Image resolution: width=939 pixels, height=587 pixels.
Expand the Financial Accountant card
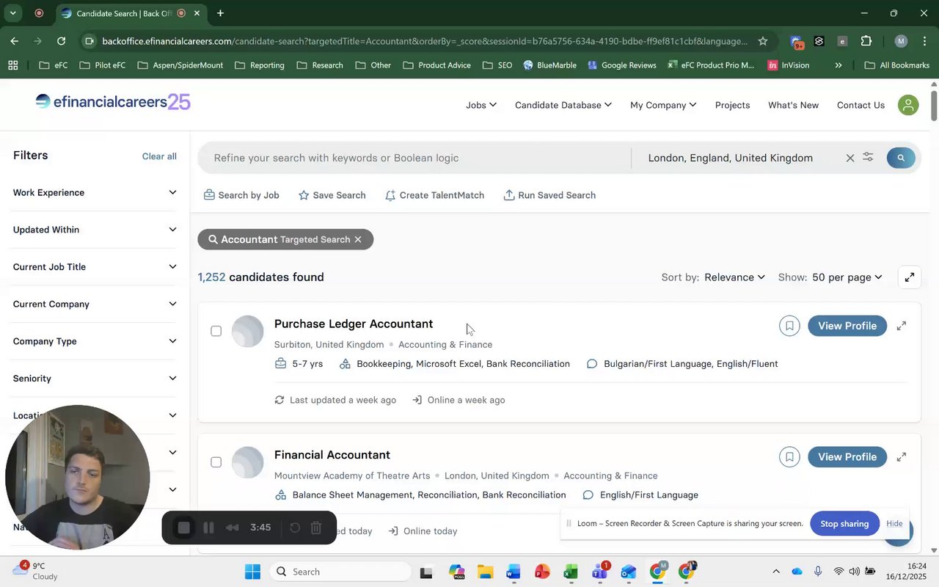(x=902, y=457)
